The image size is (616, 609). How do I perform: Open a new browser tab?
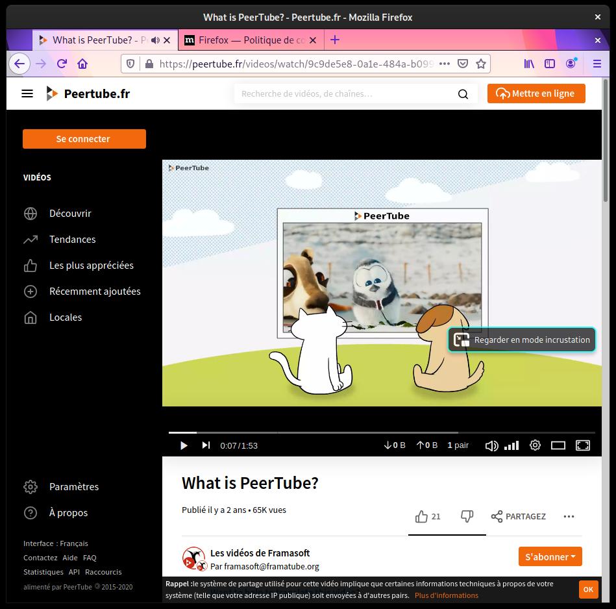[x=335, y=40]
